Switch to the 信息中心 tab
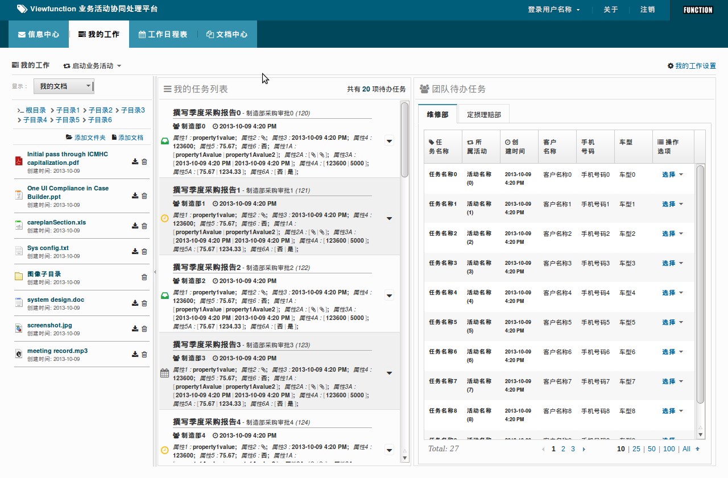 [39, 34]
